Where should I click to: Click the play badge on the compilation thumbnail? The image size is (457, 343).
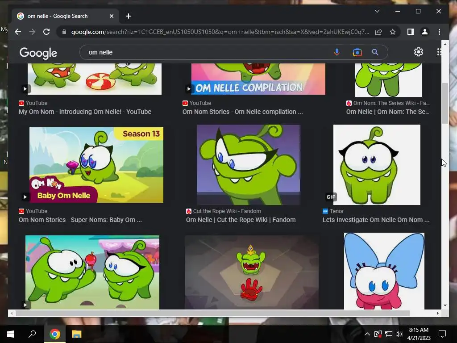coord(189,89)
